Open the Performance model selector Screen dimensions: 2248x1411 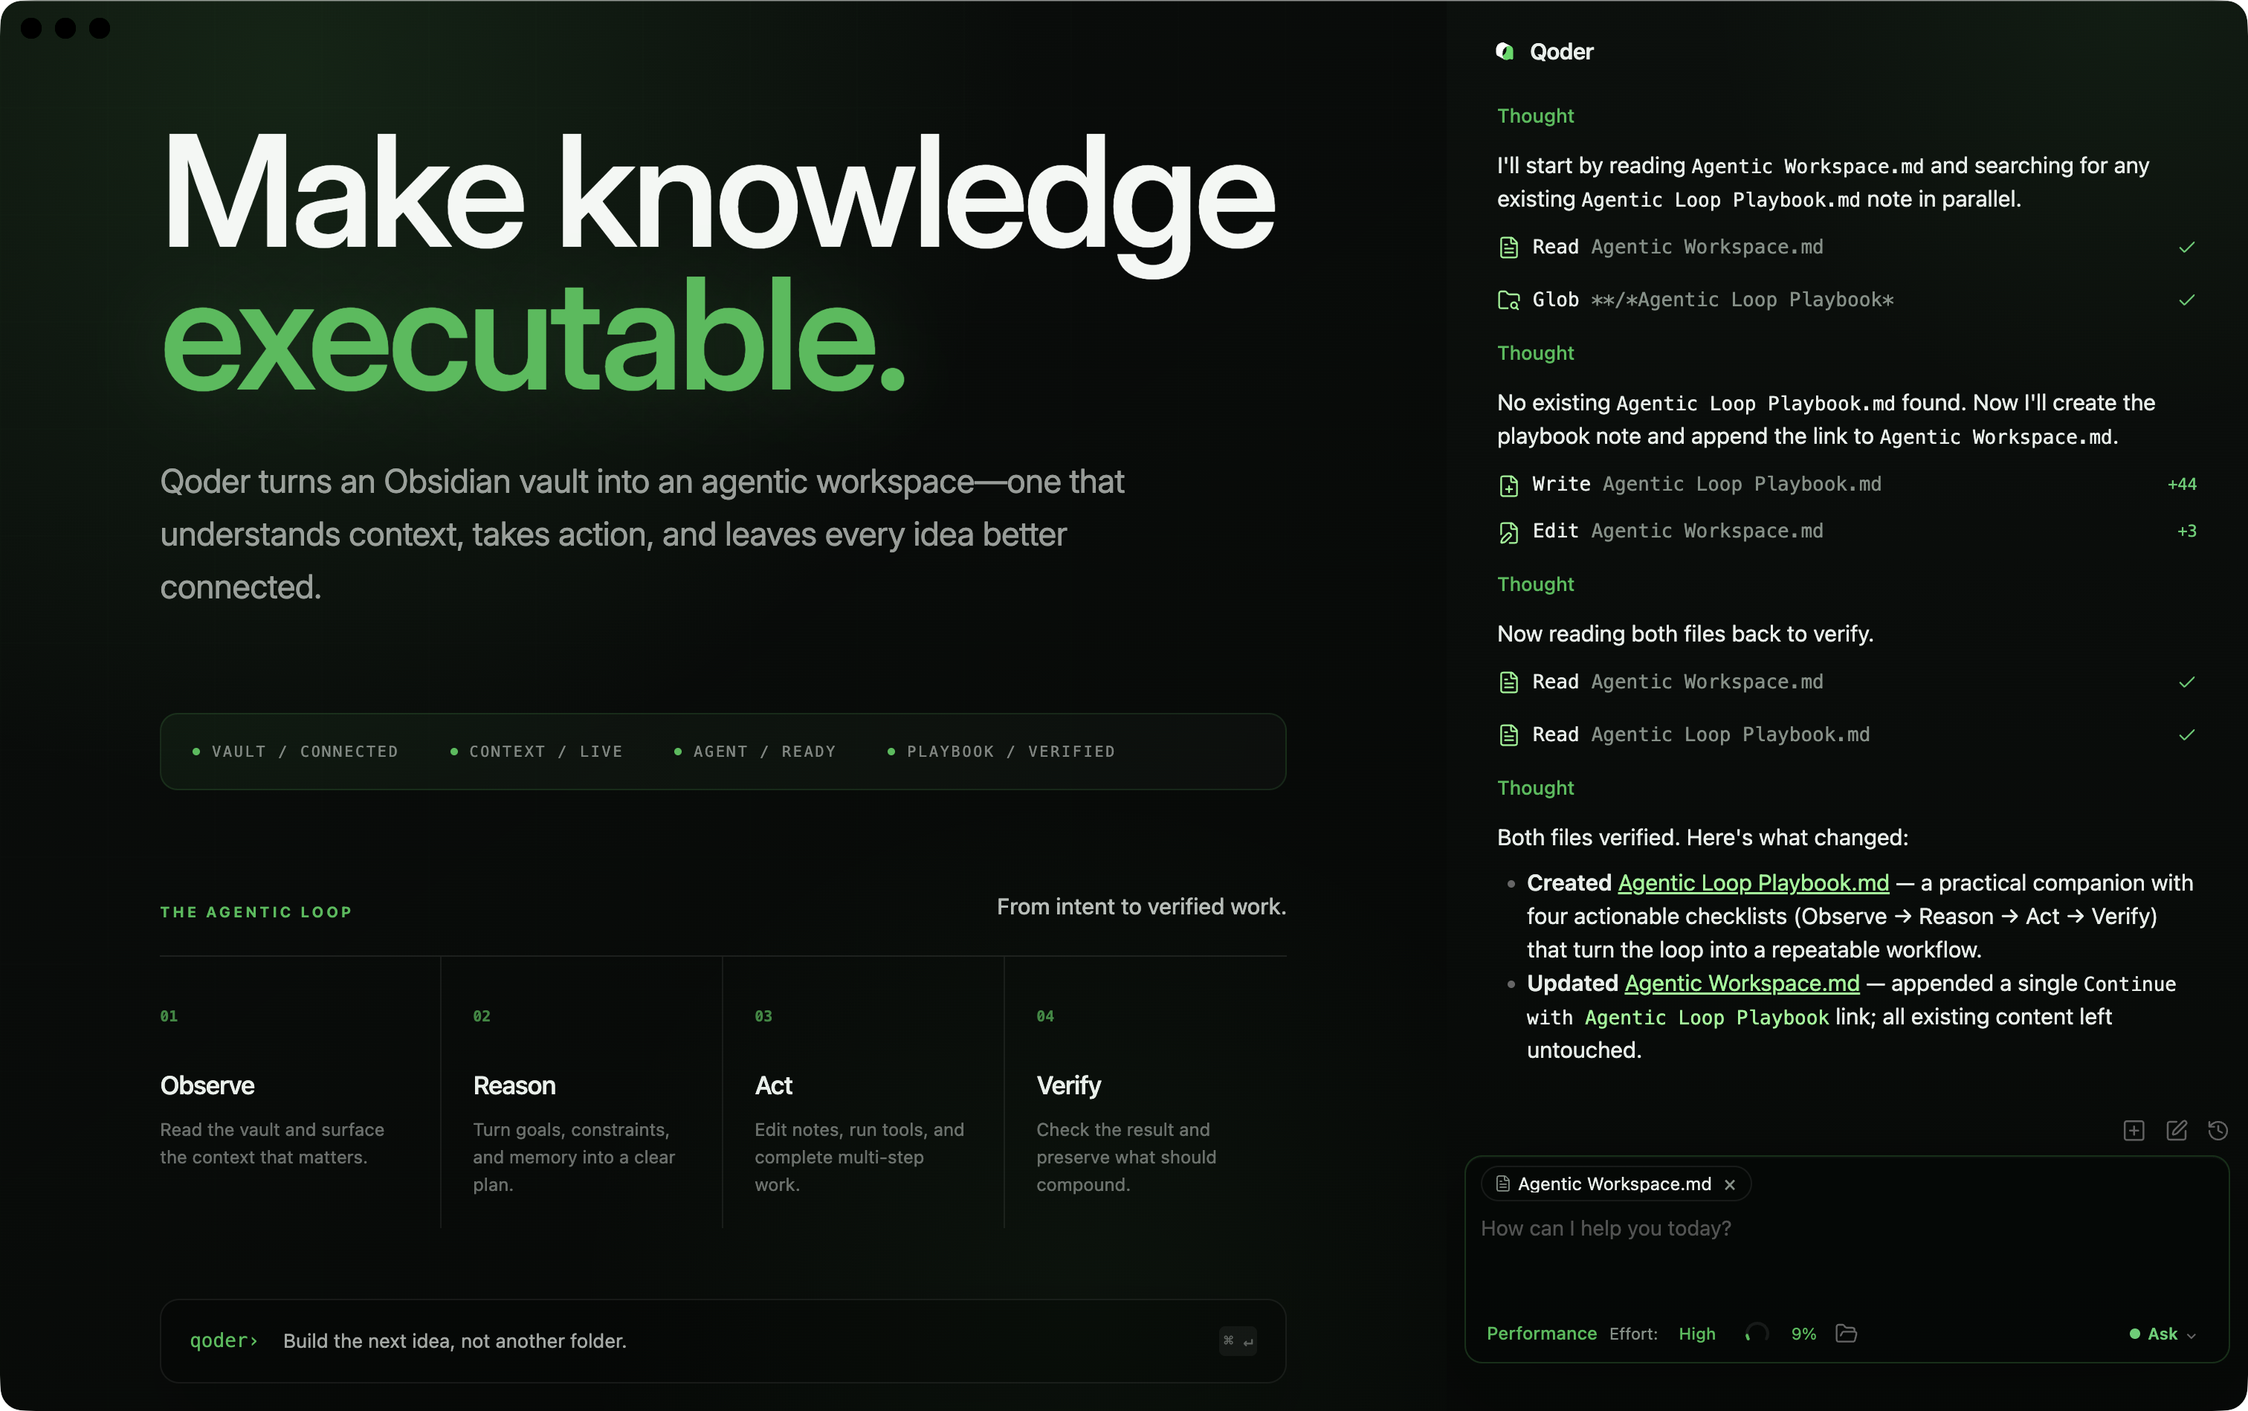pos(1542,1334)
